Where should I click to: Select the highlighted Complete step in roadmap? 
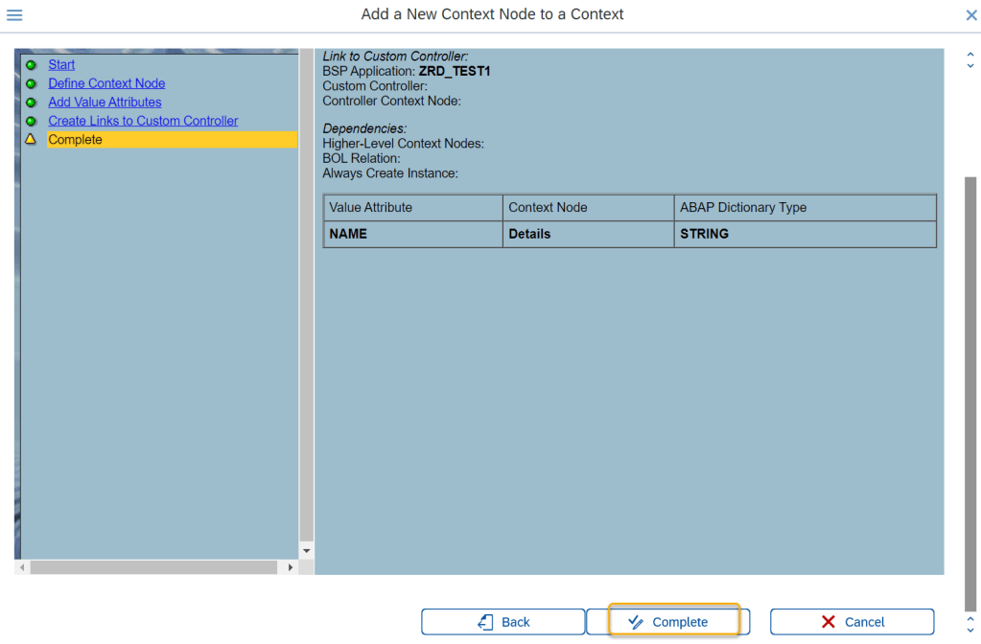[x=75, y=140]
